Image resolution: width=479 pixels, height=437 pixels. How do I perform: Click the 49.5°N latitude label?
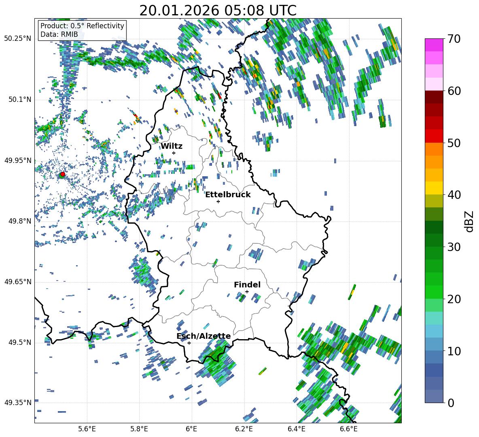tap(20, 342)
